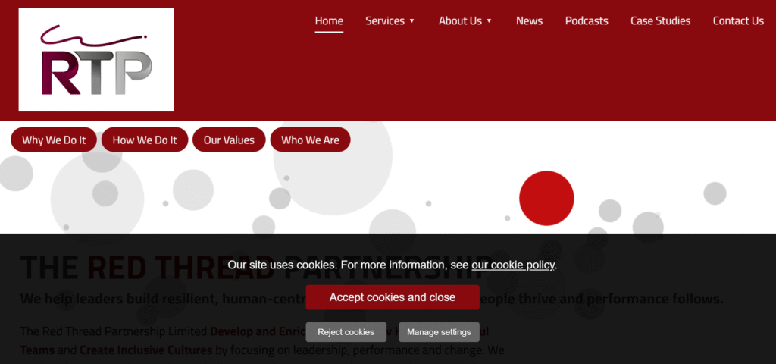Screen dimensions: 776x364
Task: Select the Our Values pill button
Action: tap(229, 140)
